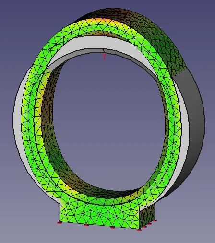Select the green meshed base block front face
This screenshot has width=215, height=243.
99,215
